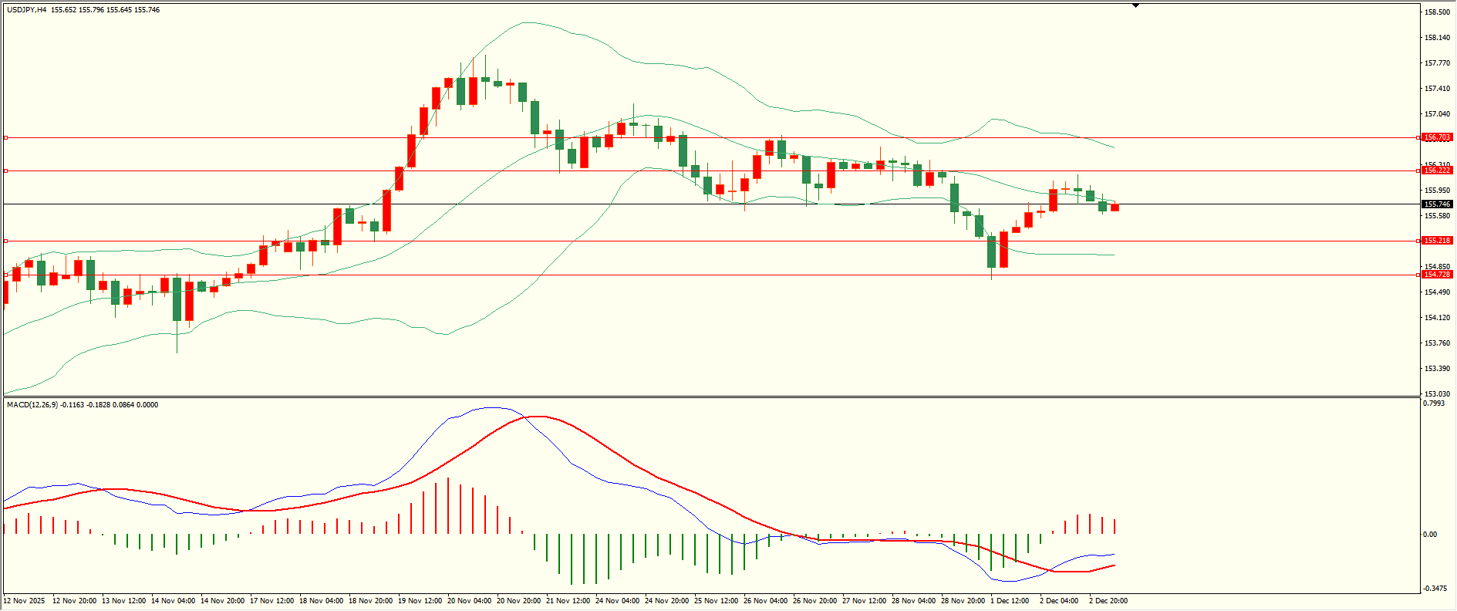1457x611 pixels.
Task: Click the 0.7993 MACD scale maximum
Action: click(x=1433, y=403)
